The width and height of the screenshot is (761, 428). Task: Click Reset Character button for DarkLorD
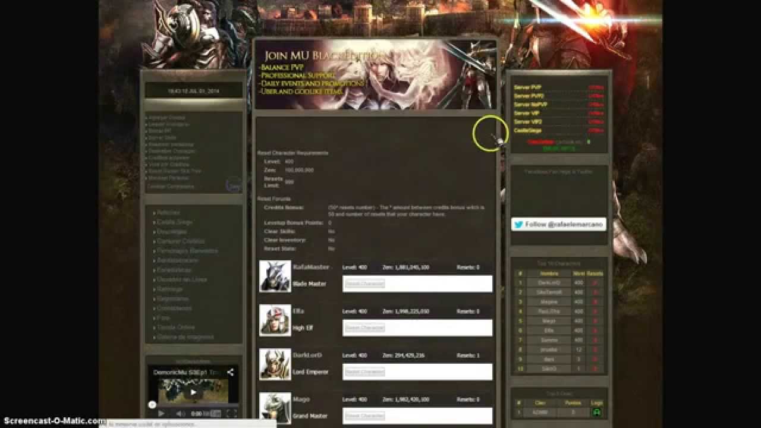click(365, 372)
